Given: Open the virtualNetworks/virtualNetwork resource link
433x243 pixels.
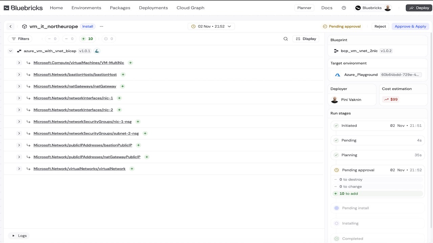Looking at the screenshot, I should click(x=79, y=169).
